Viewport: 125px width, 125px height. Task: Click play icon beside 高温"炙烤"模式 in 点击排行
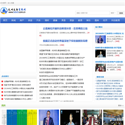pos(2,85)
